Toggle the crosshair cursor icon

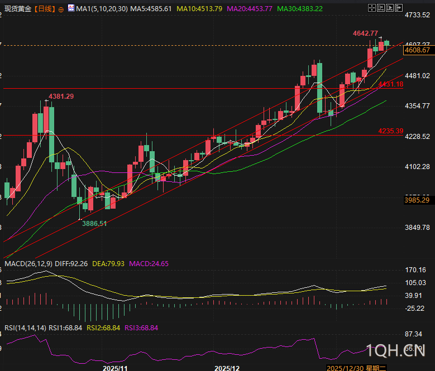[x=371, y=8]
